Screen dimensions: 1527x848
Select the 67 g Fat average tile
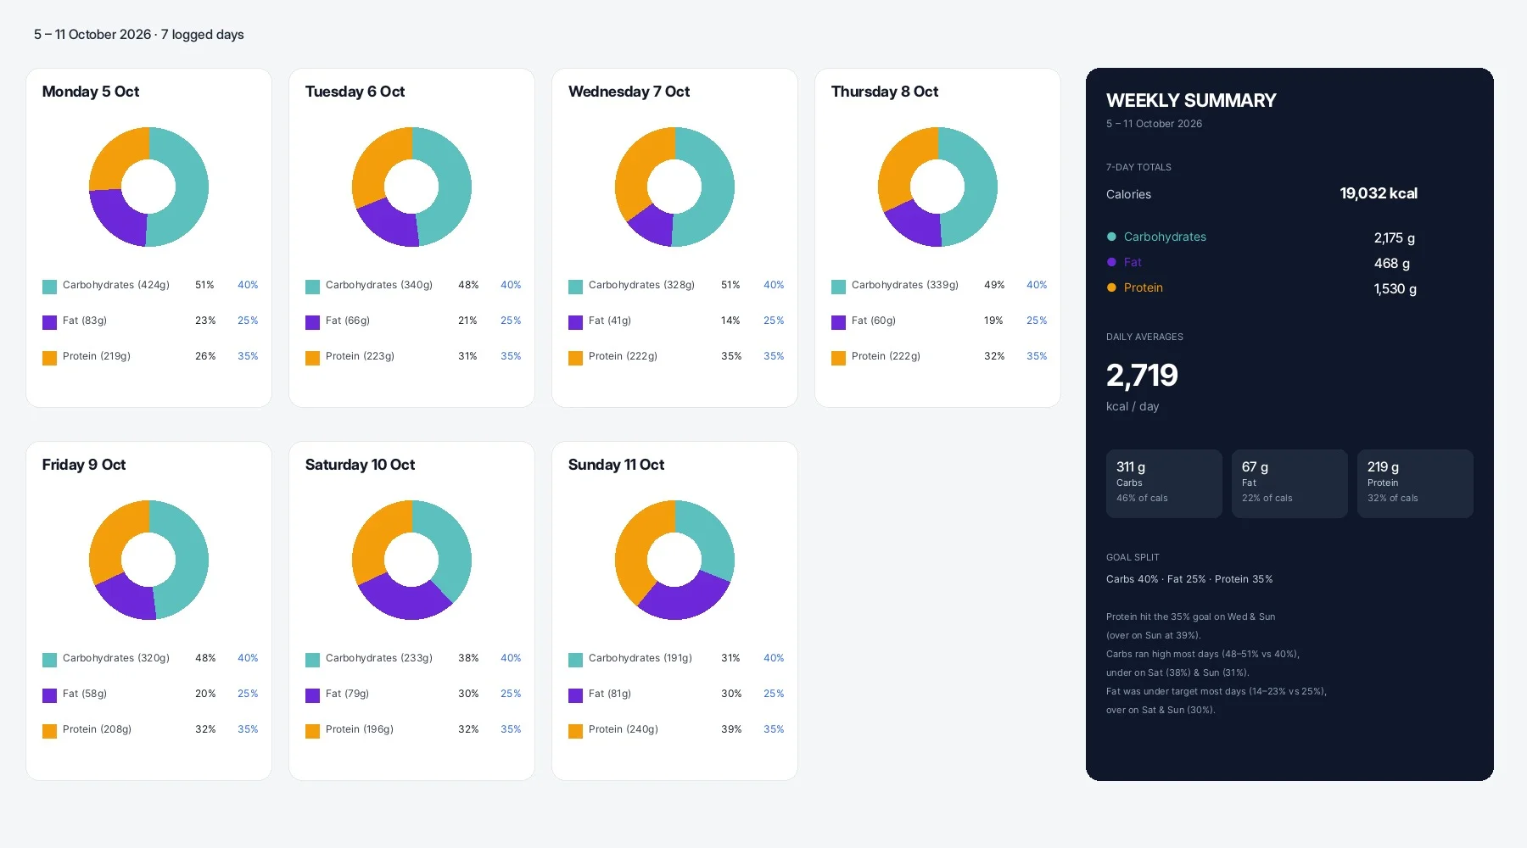(1289, 483)
